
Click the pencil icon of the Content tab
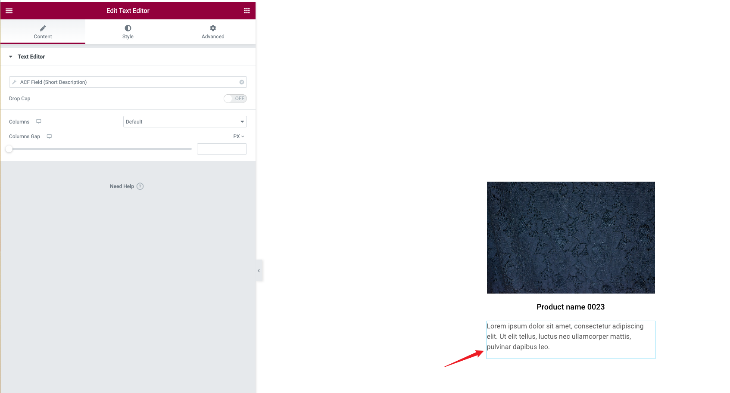click(43, 28)
